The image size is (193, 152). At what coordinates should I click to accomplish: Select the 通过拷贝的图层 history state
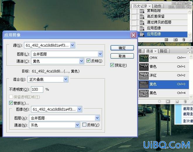pos(162,22)
